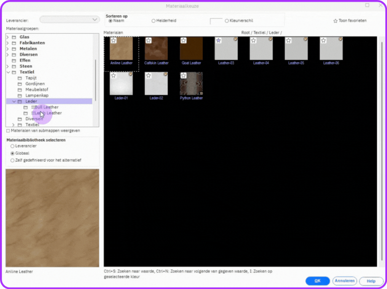The height and width of the screenshot is (289, 387).
Task: Click the Annuleren button
Action: [x=344, y=281]
